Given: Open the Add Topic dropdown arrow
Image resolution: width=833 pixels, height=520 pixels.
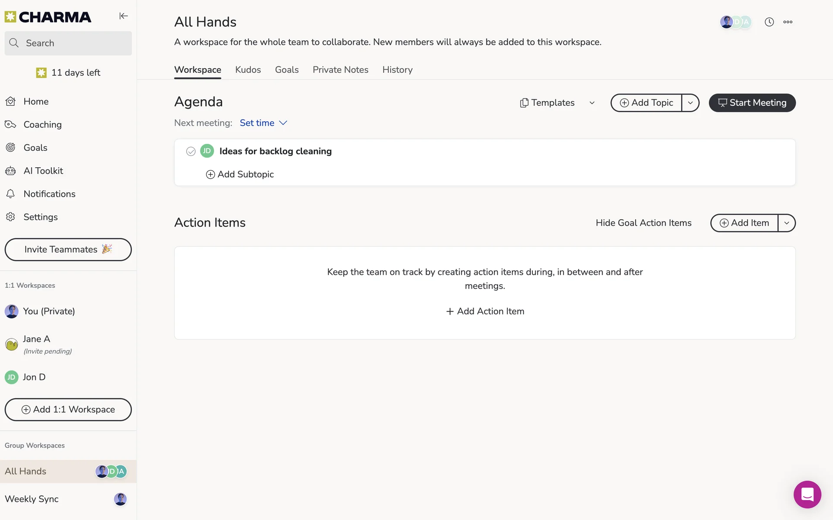Looking at the screenshot, I should point(690,103).
